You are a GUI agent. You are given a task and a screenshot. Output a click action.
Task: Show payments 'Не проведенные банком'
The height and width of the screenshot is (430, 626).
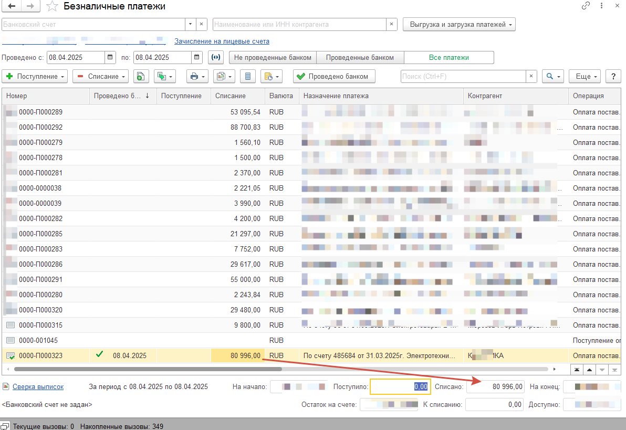[x=273, y=58]
